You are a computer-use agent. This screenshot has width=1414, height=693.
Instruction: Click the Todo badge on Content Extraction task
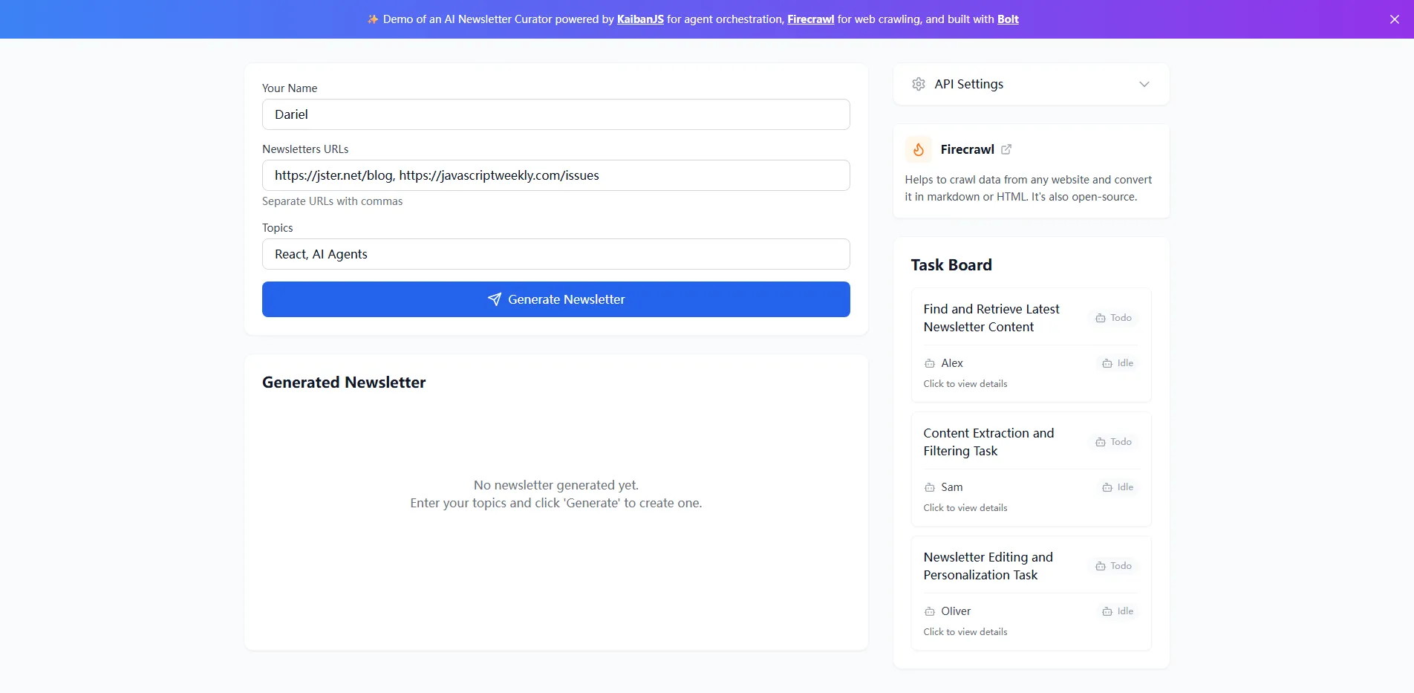point(1113,441)
